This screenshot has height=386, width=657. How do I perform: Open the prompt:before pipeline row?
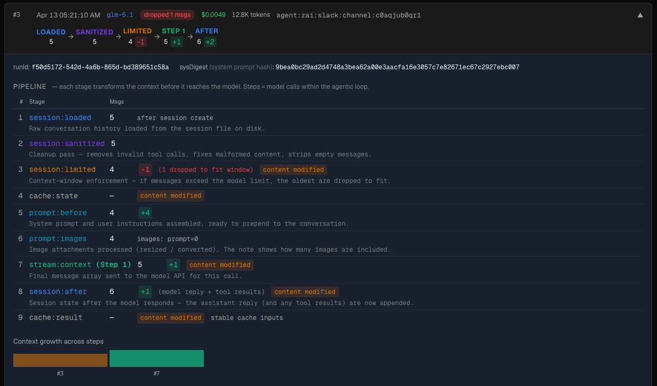pyautogui.click(x=328, y=217)
